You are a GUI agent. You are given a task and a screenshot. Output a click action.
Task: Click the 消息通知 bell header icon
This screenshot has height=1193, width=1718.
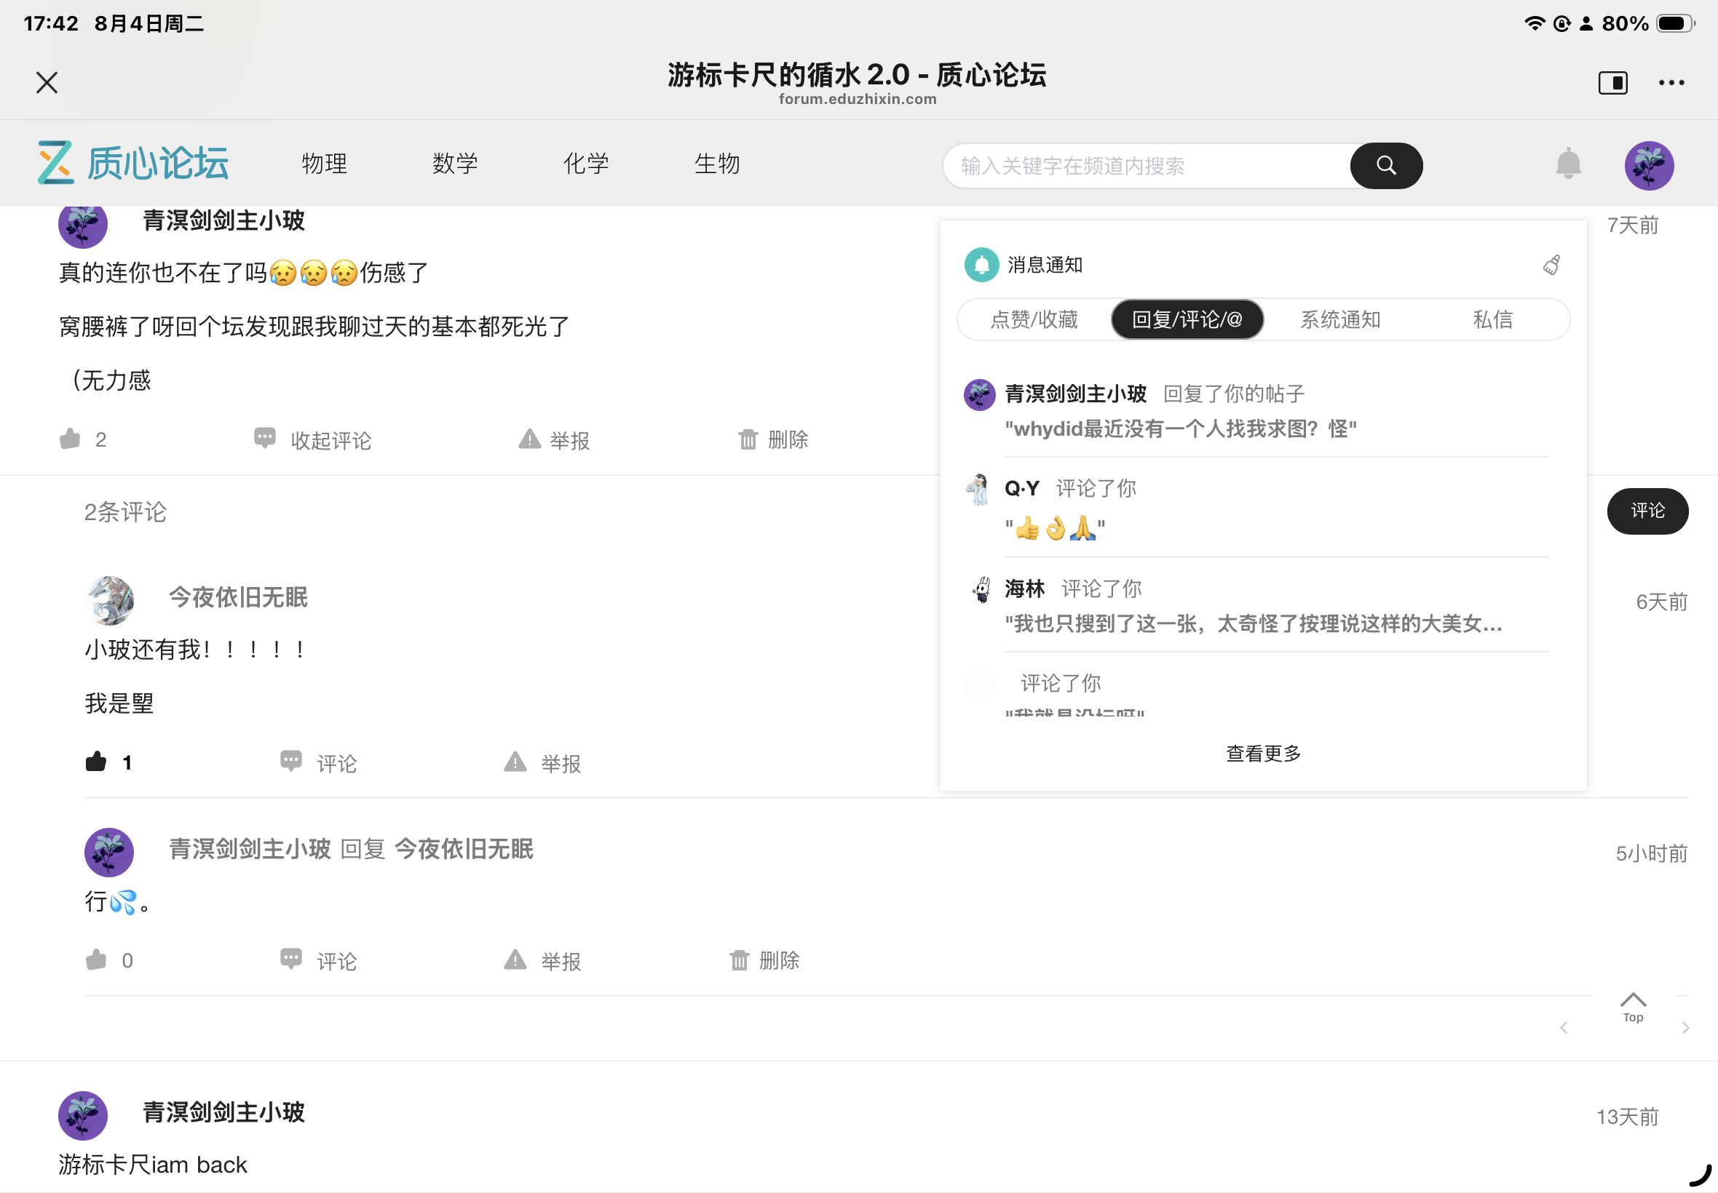[981, 265]
